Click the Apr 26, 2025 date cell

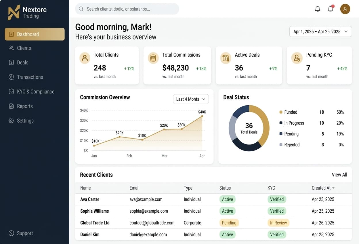(323, 223)
